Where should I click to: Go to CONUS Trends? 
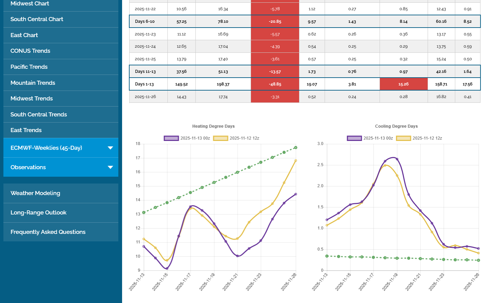(x=30, y=51)
